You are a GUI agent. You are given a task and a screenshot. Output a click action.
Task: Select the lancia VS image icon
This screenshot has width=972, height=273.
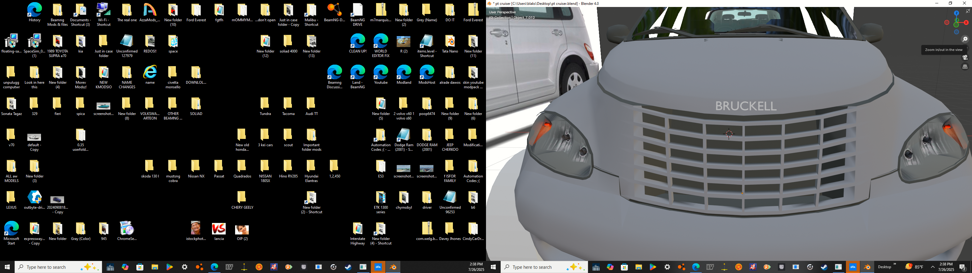pyautogui.click(x=219, y=231)
